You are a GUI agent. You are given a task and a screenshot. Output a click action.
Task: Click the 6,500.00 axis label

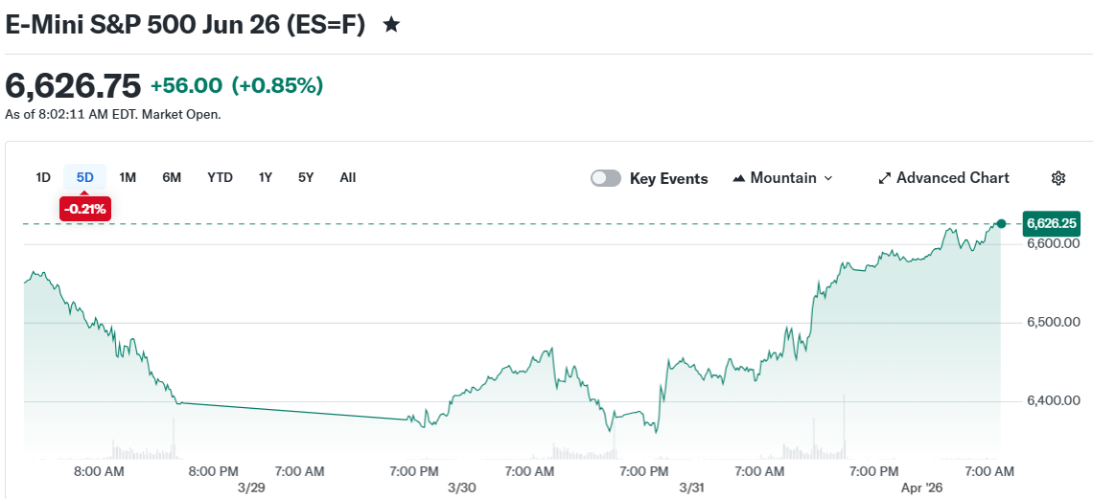1054,322
